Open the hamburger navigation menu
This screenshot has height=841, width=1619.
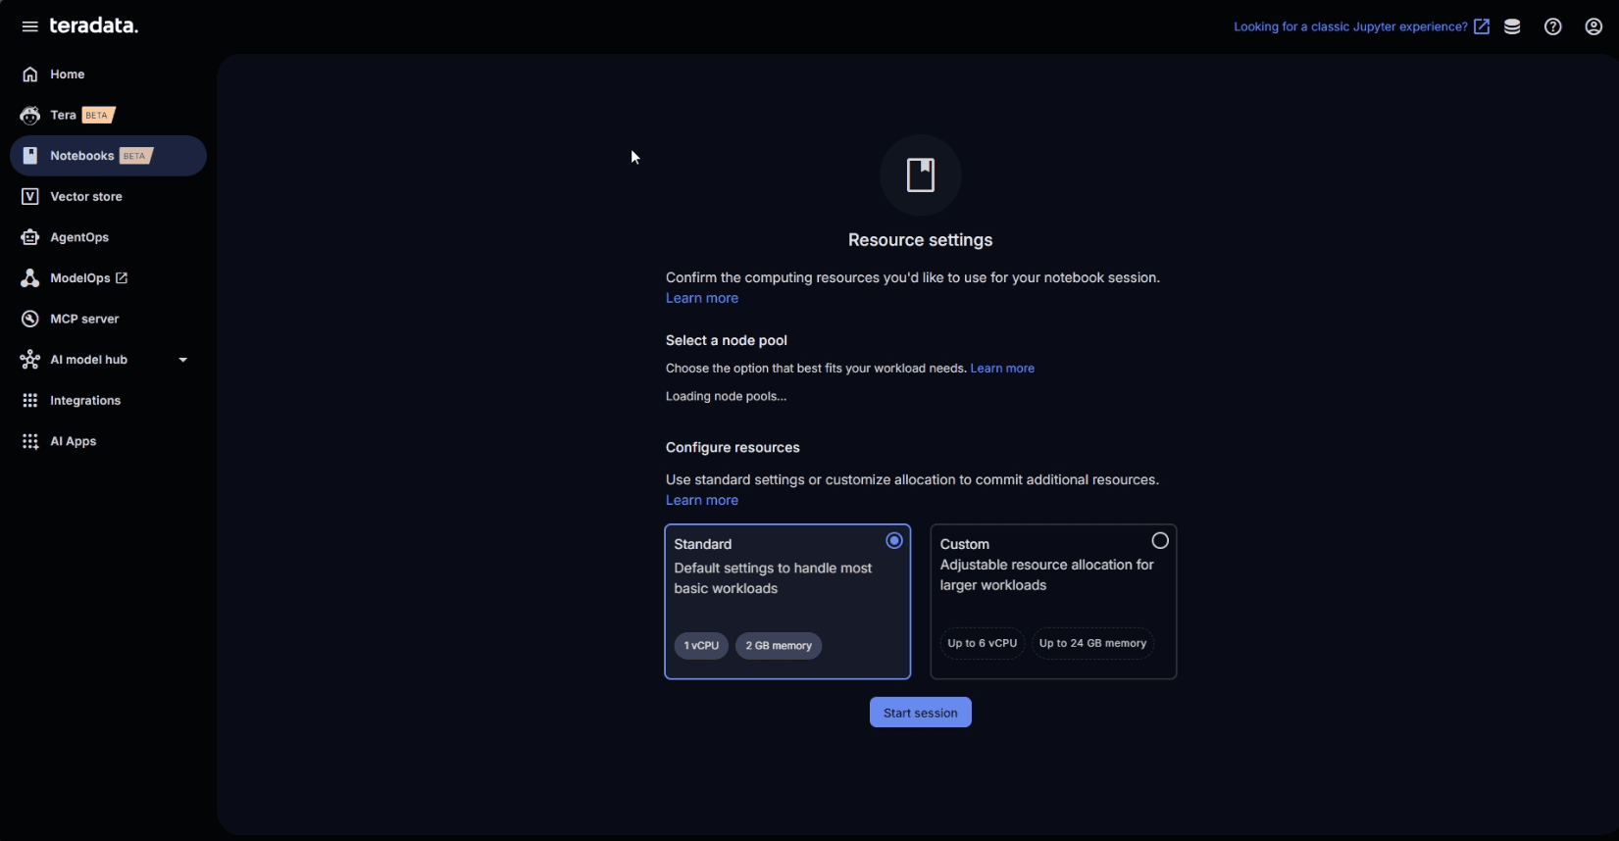pos(30,26)
